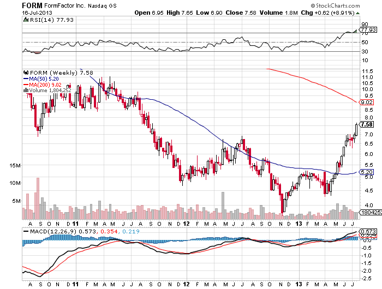Click the FormFactor Inc. company name
Image resolution: width=382 pixels, height=289 pixels.
65,5
